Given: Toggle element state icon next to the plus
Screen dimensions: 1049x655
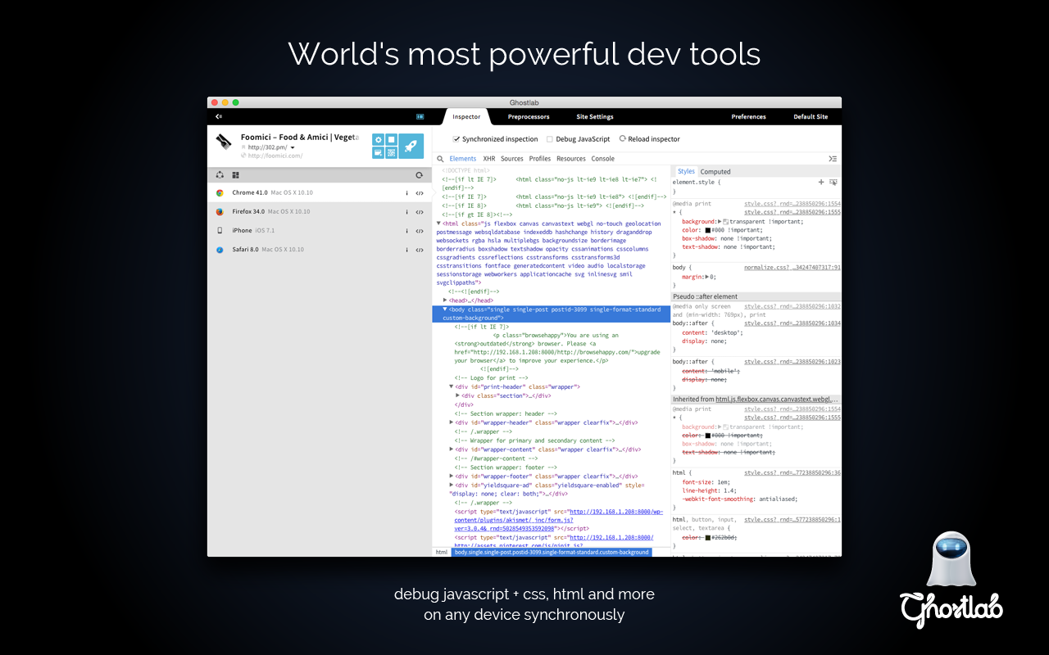Looking at the screenshot, I should click(833, 182).
